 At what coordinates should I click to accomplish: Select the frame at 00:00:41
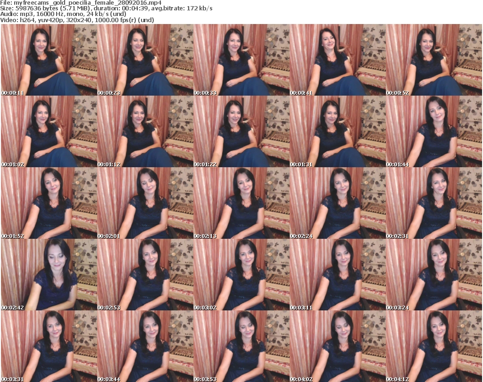[338, 60]
